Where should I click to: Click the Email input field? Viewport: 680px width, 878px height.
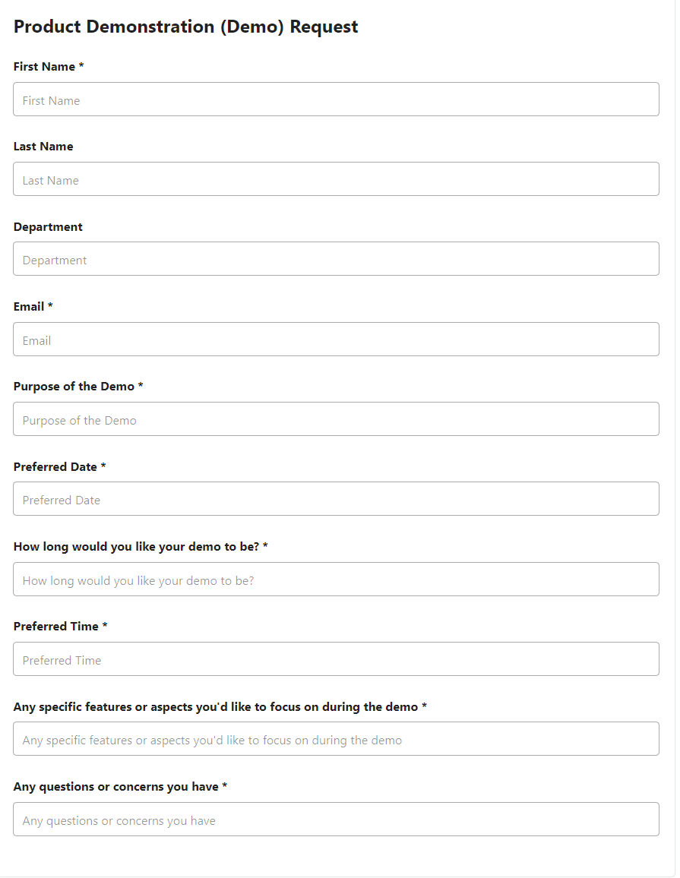[336, 339]
